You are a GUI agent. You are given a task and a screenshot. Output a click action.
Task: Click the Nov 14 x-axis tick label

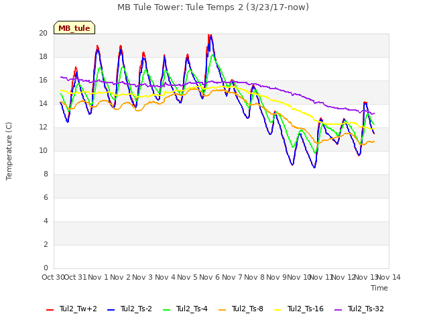click(389, 277)
